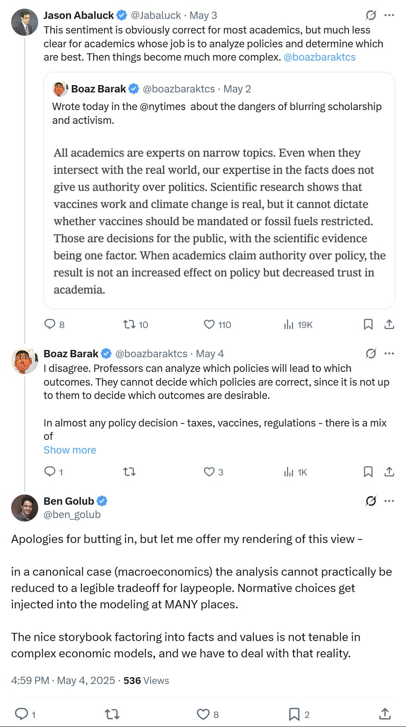Open more options menu on Boaz Barak's reply
The width and height of the screenshot is (406, 727).
(x=389, y=353)
